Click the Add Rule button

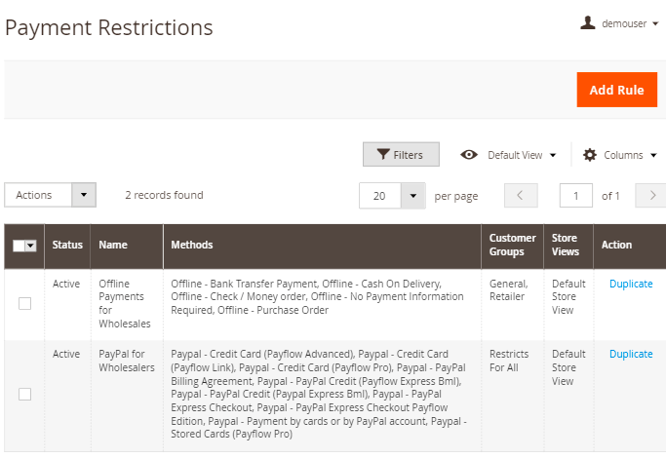coord(616,90)
